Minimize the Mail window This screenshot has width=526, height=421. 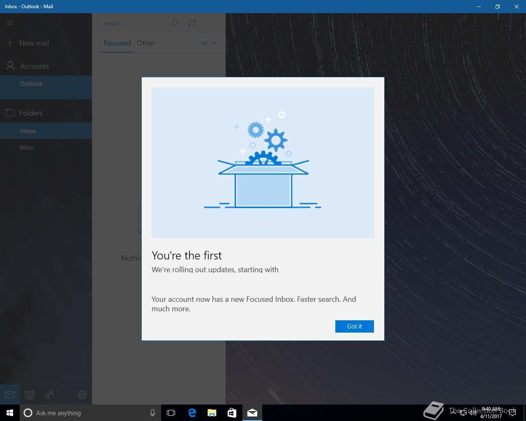point(479,7)
